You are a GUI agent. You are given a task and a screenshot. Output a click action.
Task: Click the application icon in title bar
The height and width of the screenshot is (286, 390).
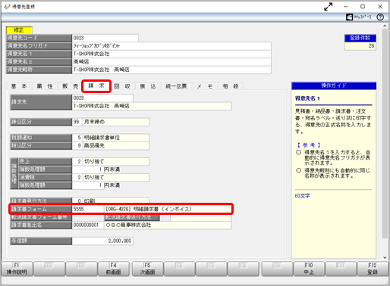(x=7, y=7)
